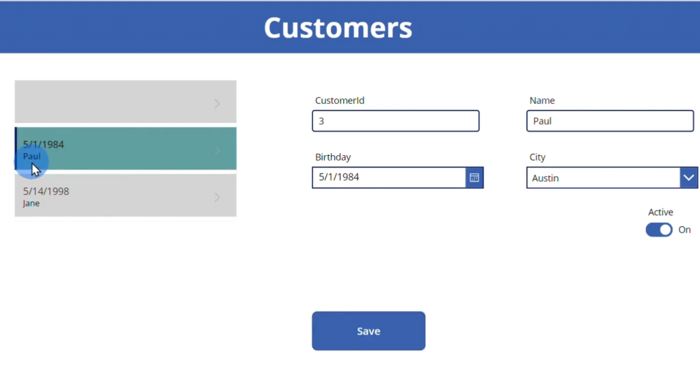Screen dimensions: 700x365
Task: Select the Jane gallery item
Action: click(126, 195)
